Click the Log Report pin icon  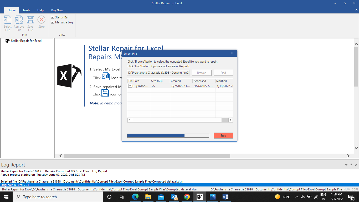click(351, 165)
